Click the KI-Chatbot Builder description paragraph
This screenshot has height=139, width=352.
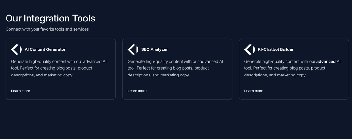(x=292, y=68)
